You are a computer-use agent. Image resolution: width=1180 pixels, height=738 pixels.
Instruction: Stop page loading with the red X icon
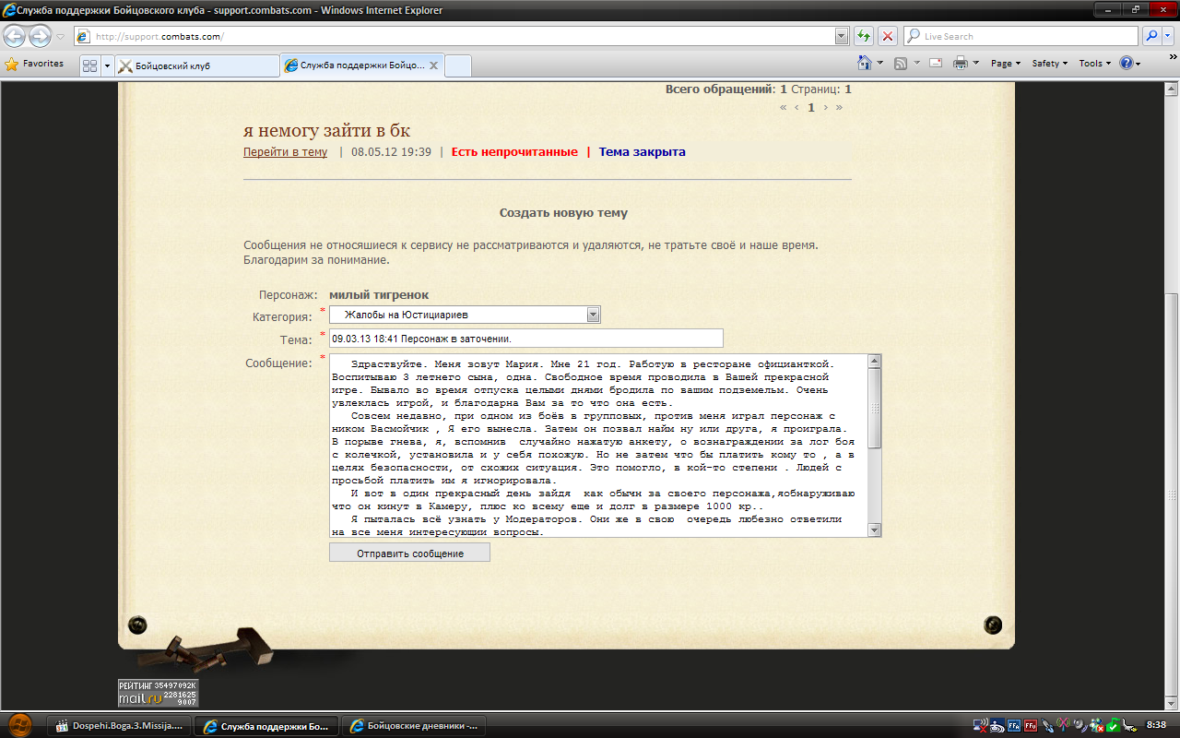[x=887, y=36]
